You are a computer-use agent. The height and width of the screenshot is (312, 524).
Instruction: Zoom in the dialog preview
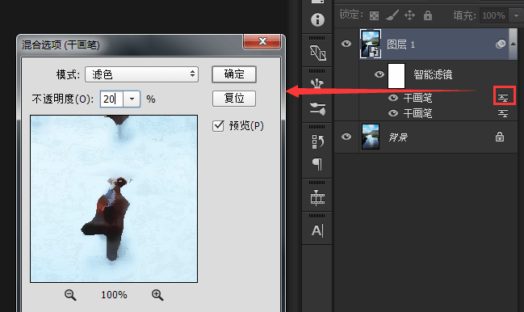(157, 295)
